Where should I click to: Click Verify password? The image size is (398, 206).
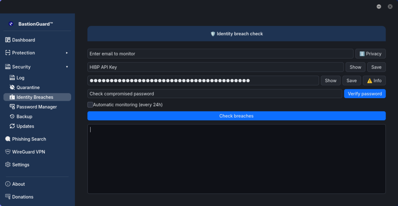click(365, 94)
